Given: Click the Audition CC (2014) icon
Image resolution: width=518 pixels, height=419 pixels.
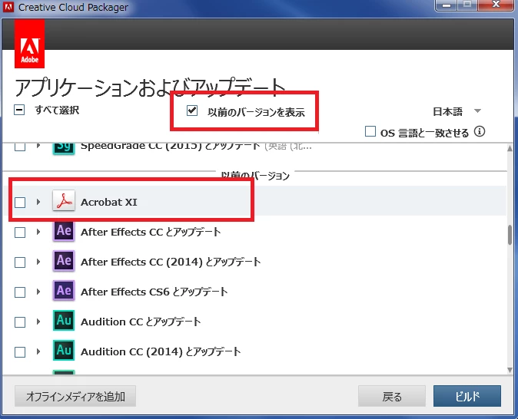Looking at the screenshot, I should click(64, 351).
